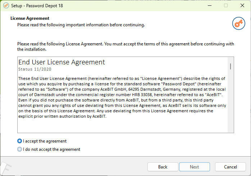The width and height of the screenshot is (251, 176).
Task: Click the "You must accept the terms" instruction text
Action: click(144, 44)
